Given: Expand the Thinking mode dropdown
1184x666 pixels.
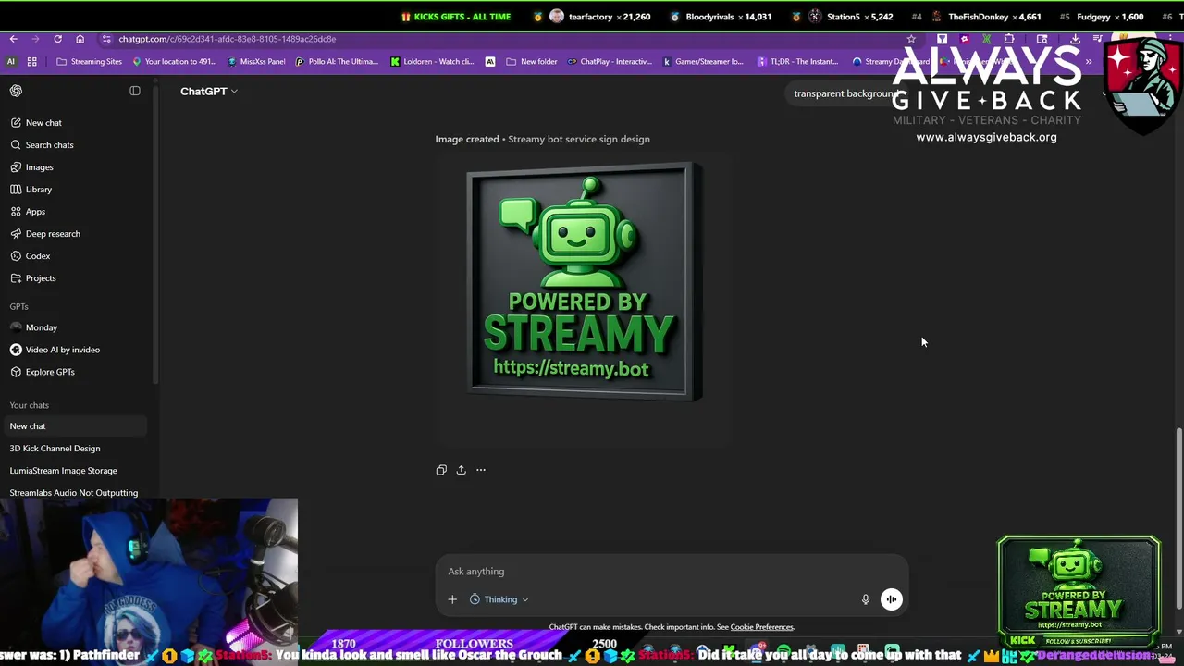Looking at the screenshot, I should point(499,599).
